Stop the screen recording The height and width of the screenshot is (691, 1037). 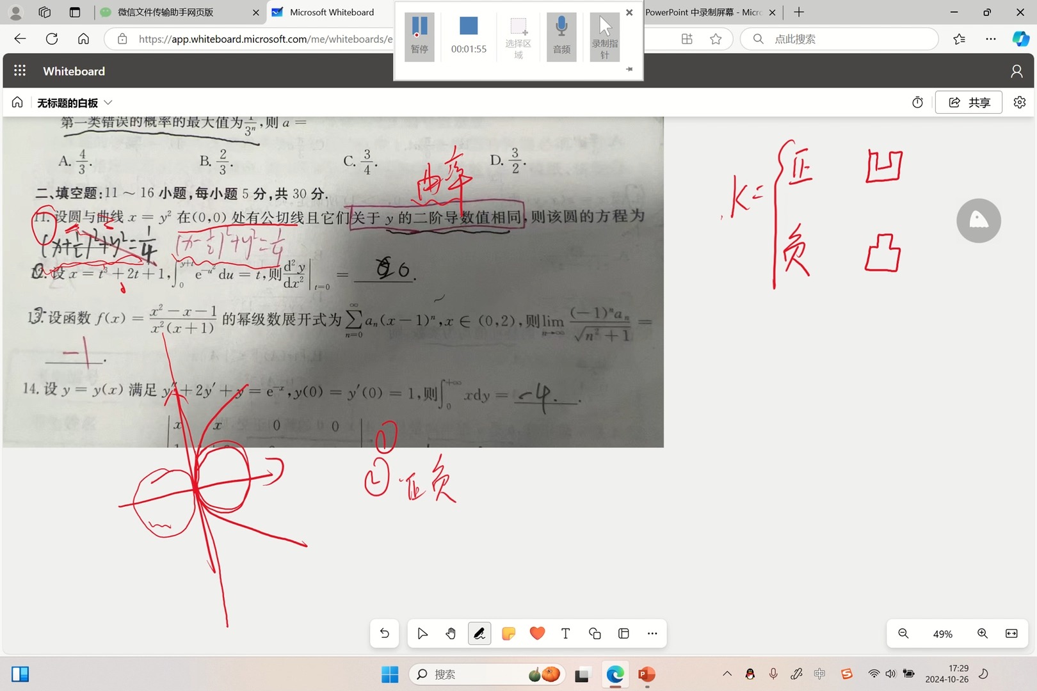tap(469, 36)
